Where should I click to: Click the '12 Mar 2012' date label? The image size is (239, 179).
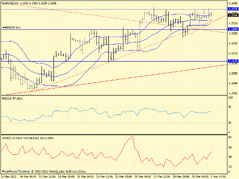coord(8,177)
